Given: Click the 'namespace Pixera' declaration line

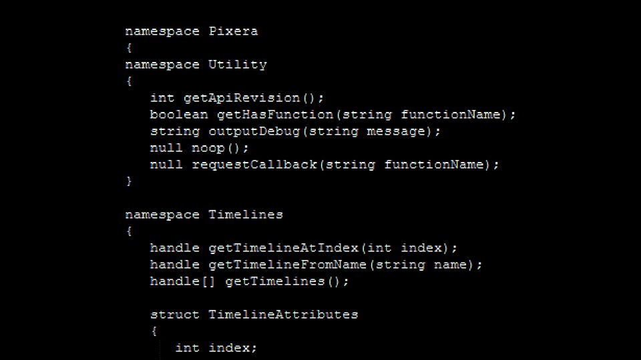Looking at the screenshot, I should (x=192, y=31).
